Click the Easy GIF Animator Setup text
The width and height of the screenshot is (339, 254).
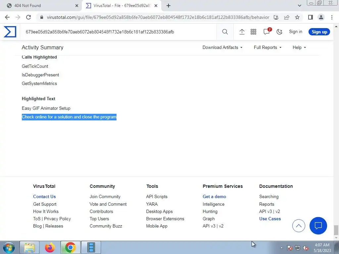(x=46, y=108)
